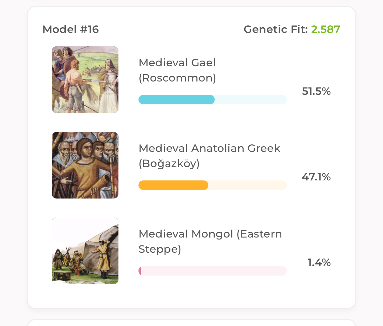Select the Medieval Mongol (Eastern Steppe) label

(210, 241)
